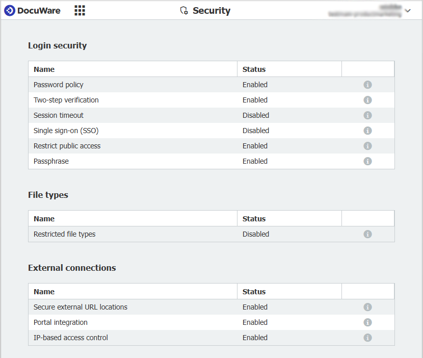Screen dimensions: 423x358
Task: Click the info icon beside Passphrase
Action: tap(367, 161)
